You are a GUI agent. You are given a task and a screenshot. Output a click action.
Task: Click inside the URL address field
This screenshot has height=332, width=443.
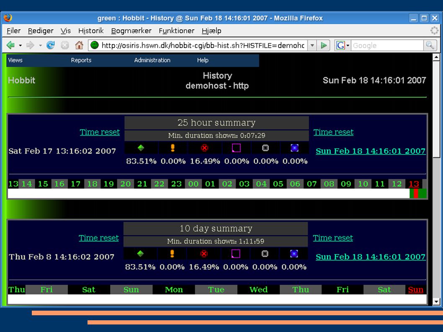(203, 45)
